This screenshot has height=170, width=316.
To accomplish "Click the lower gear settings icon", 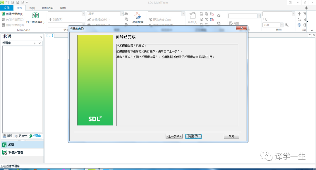I will pos(219,23).
